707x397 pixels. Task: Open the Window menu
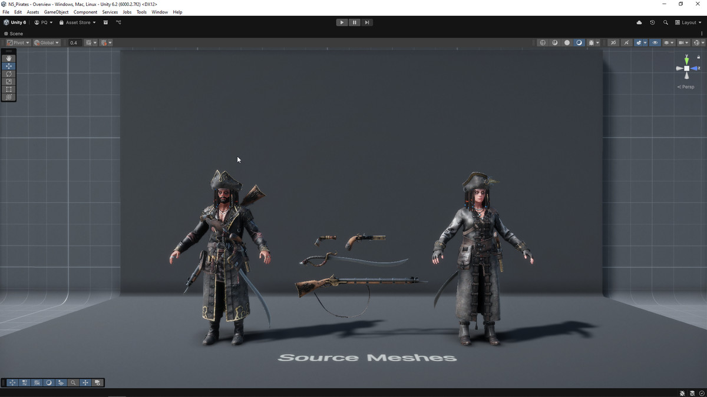(160, 12)
